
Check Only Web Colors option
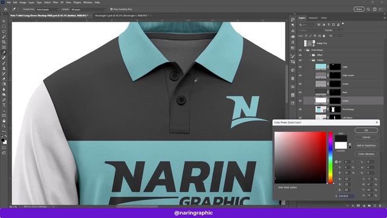(x=276, y=187)
